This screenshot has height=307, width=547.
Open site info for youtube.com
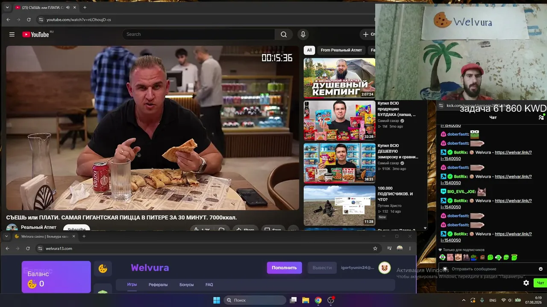pyautogui.click(x=41, y=20)
